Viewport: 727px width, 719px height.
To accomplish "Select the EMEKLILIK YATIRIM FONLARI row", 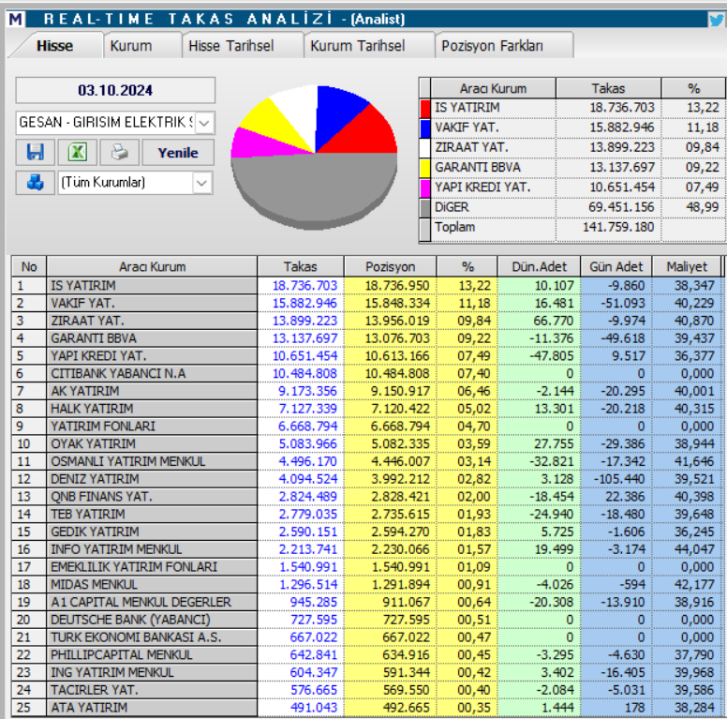I will click(366, 567).
